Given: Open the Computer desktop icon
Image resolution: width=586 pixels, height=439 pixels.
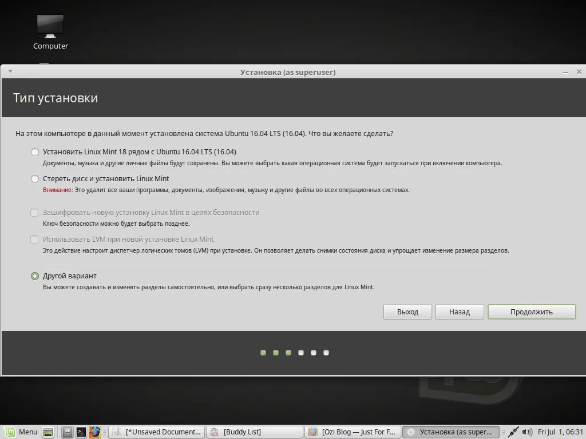Looking at the screenshot, I should pos(50,32).
